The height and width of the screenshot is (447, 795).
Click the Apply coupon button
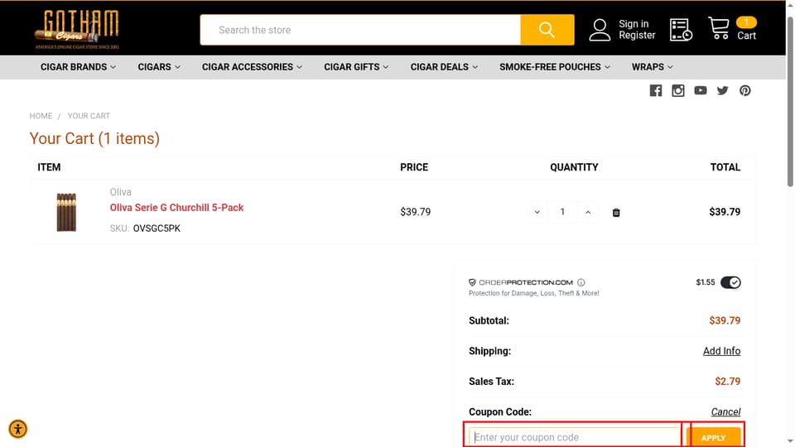coord(713,437)
